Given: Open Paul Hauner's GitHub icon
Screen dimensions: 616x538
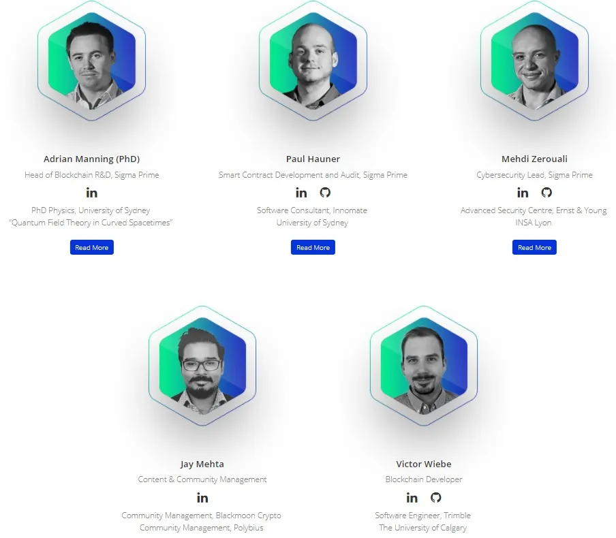Looking at the screenshot, I should [325, 193].
